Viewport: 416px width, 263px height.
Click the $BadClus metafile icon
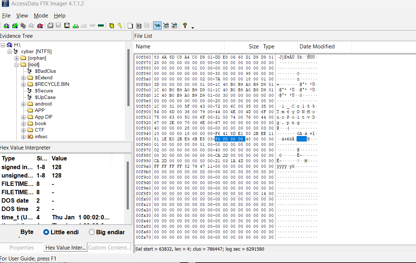[30, 71]
